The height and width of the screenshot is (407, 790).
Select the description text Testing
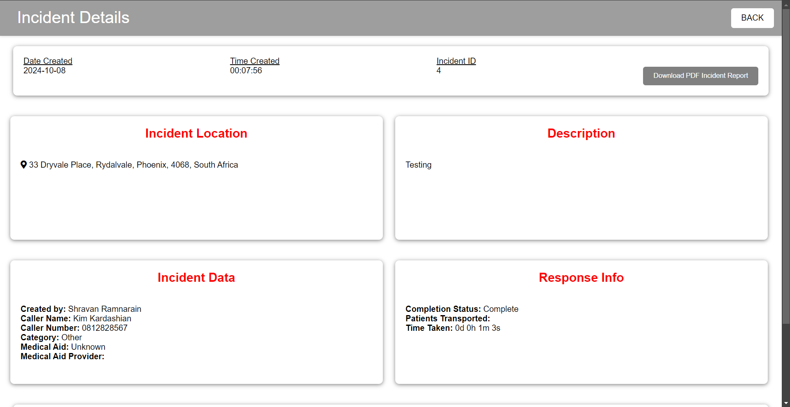pos(418,165)
